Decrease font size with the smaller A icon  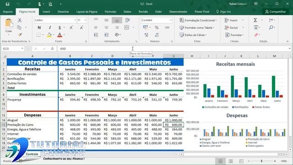point(81,27)
